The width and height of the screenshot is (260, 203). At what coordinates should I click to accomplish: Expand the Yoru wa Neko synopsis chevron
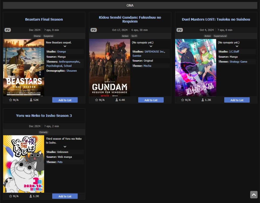[x=65, y=146]
